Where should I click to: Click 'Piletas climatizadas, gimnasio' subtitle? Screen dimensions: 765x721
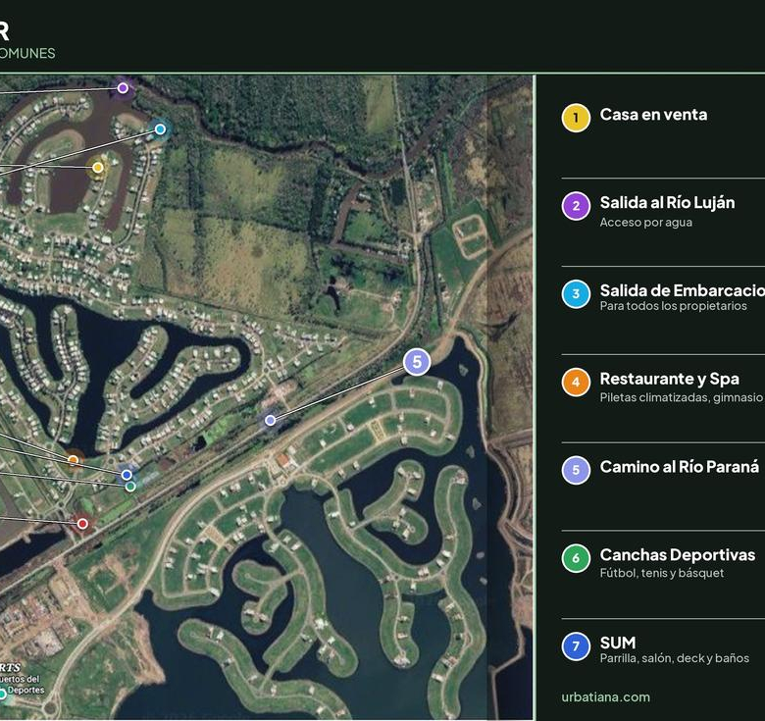pyautogui.click(x=681, y=397)
